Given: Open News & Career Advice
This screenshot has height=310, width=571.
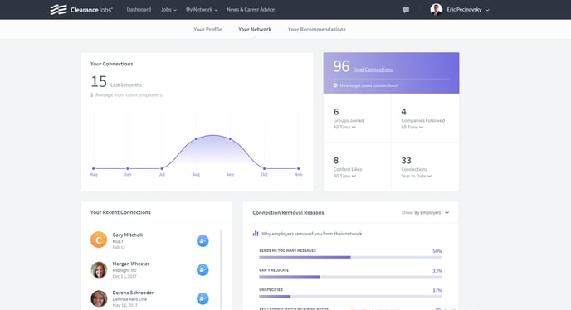Looking at the screenshot, I should 251,9.
